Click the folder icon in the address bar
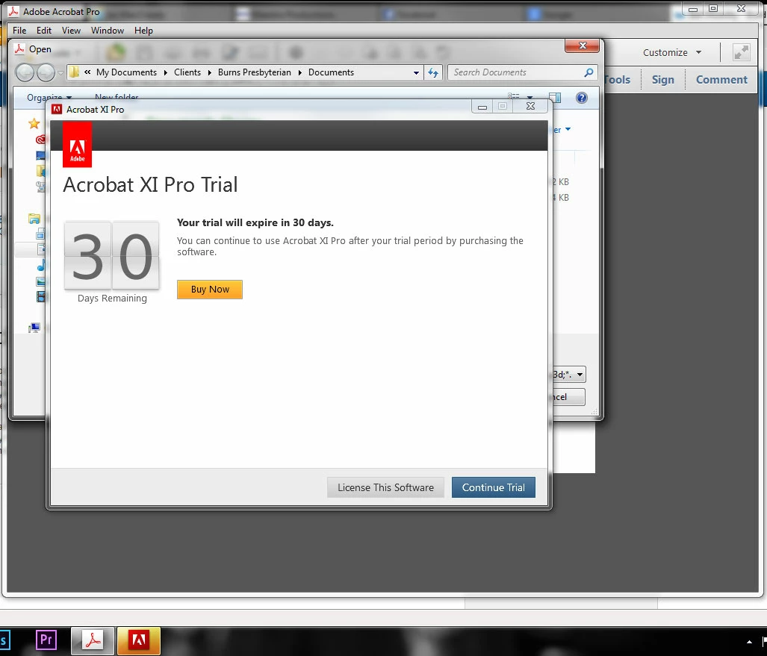The width and height of the screenshot is (767, 656). (x=74, y=72)
